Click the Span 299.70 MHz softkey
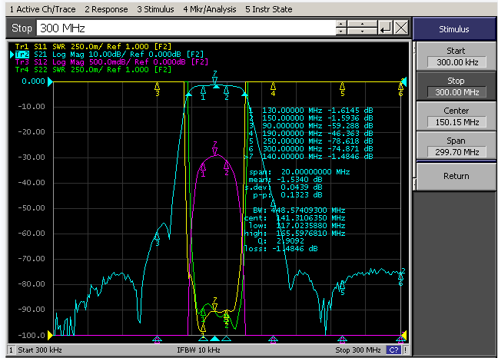Image resolution: width=498 pixels, height=358 pixels. (x=456, y=146)
